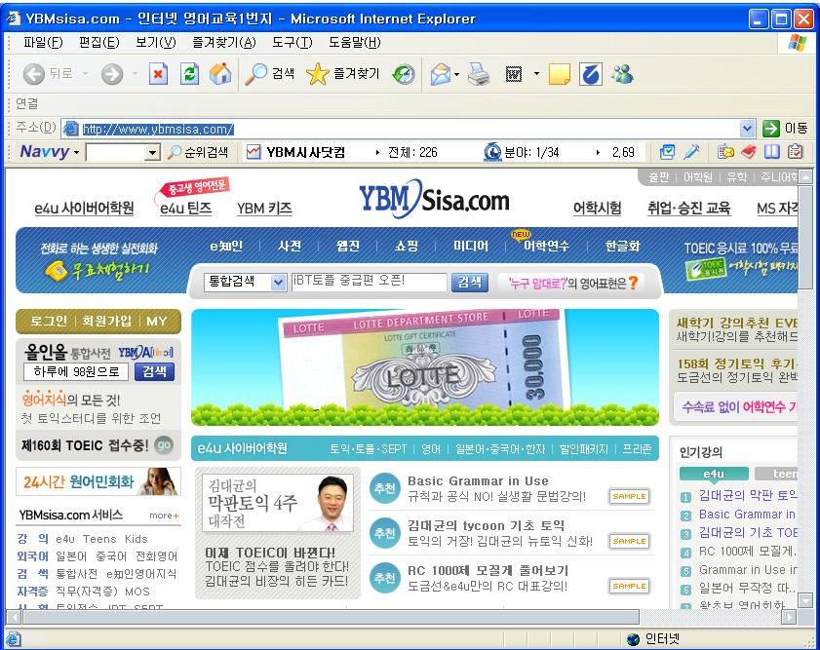
Task: Click the Mail envelope icon
Action: (x=441, y=74)
